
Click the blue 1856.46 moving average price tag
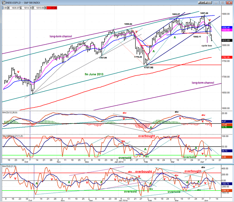[227, 28]
